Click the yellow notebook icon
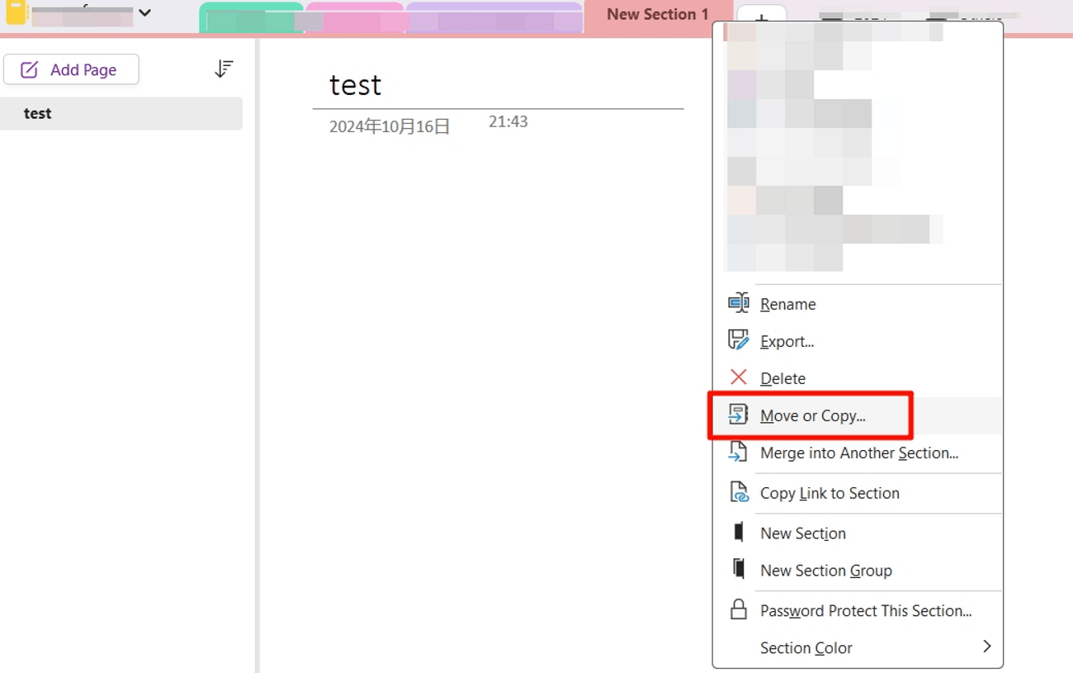Screen dimensions: 1073x673 click(16, 12)
